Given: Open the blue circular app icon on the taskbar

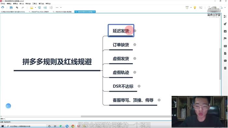Looking at the screenshot, I should pyautogui.click(x=67, y=126).
